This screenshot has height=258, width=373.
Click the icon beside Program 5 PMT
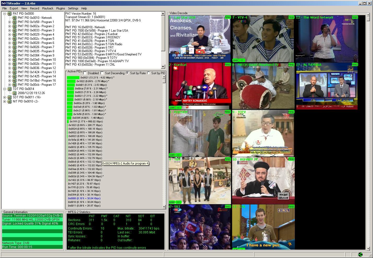point(14,39)
